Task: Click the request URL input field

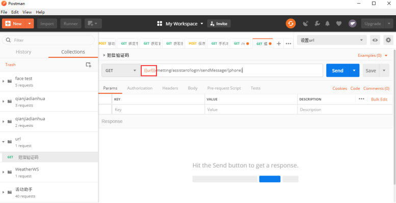Action: coord(231,71)
